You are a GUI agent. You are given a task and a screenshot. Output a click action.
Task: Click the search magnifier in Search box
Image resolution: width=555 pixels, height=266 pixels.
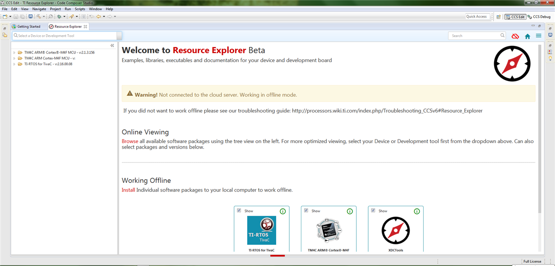[503, 36]
